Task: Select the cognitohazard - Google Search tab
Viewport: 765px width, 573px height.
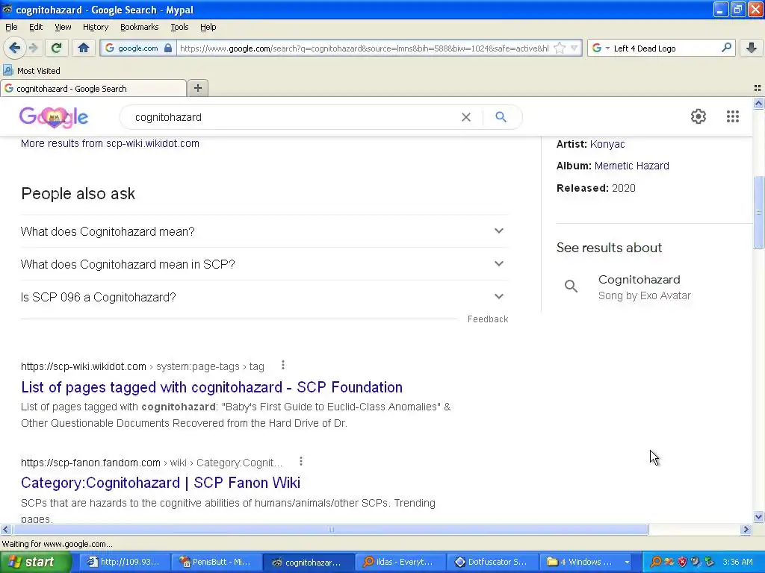Action: pyautogui.click(x=93, y=88)
